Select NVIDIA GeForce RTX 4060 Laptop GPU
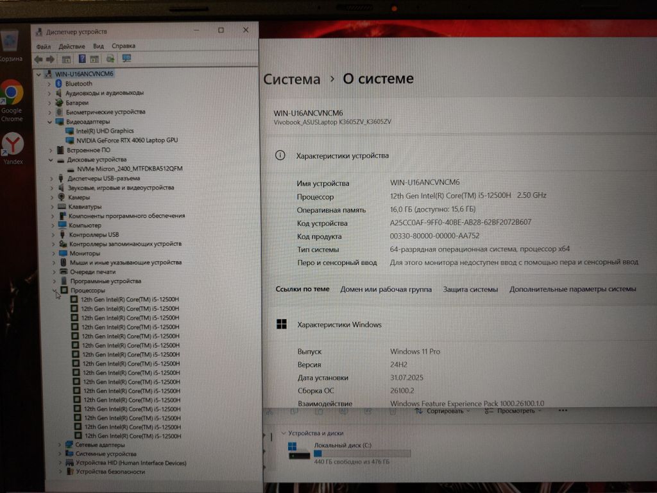This screenshot has width=657, height=493. (127, 140)
